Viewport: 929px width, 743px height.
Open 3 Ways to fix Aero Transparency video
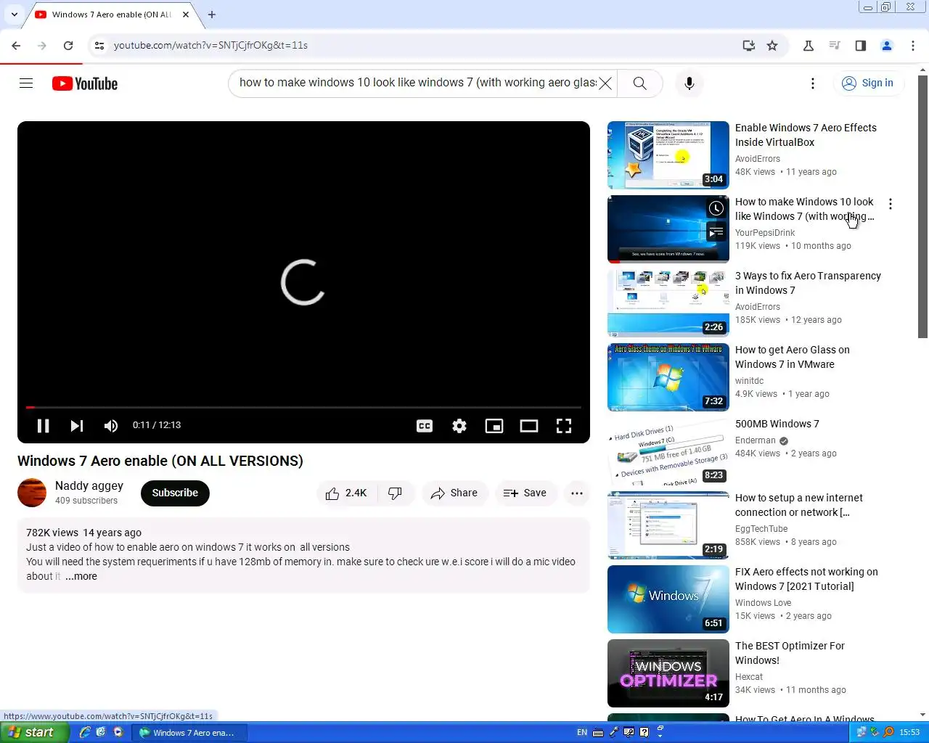[x=808, y=283]
